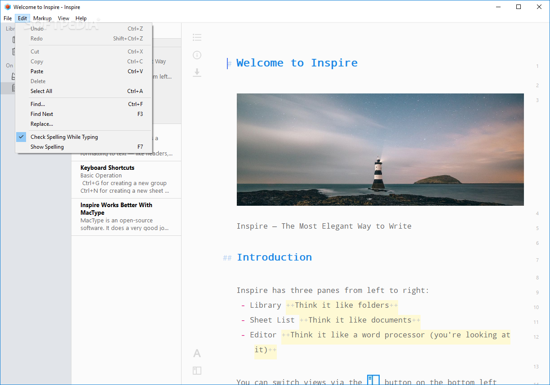The width and height of the screenshot is (550, 385).
Task: Click the Library list item line
Action: coord(319,305)
